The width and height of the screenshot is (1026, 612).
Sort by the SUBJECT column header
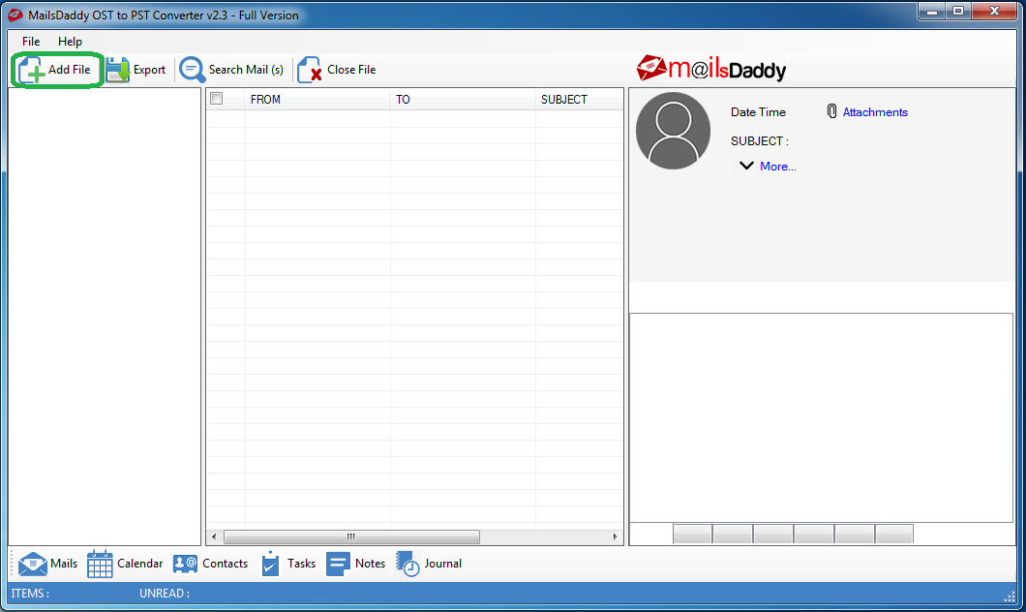tap(579, 100)
